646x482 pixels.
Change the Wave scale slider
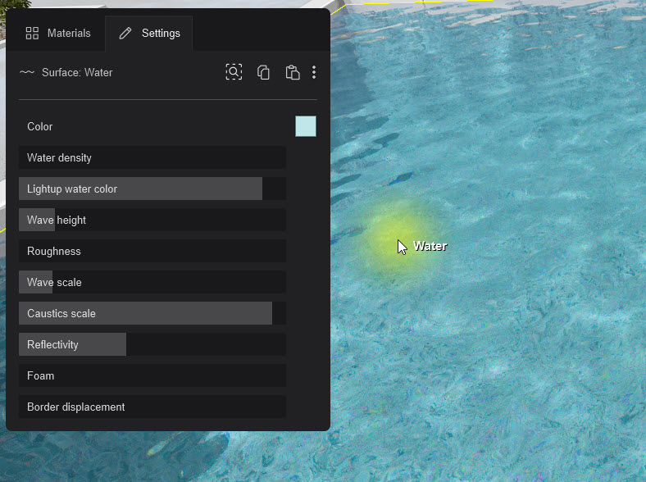(x=152, y=282)
